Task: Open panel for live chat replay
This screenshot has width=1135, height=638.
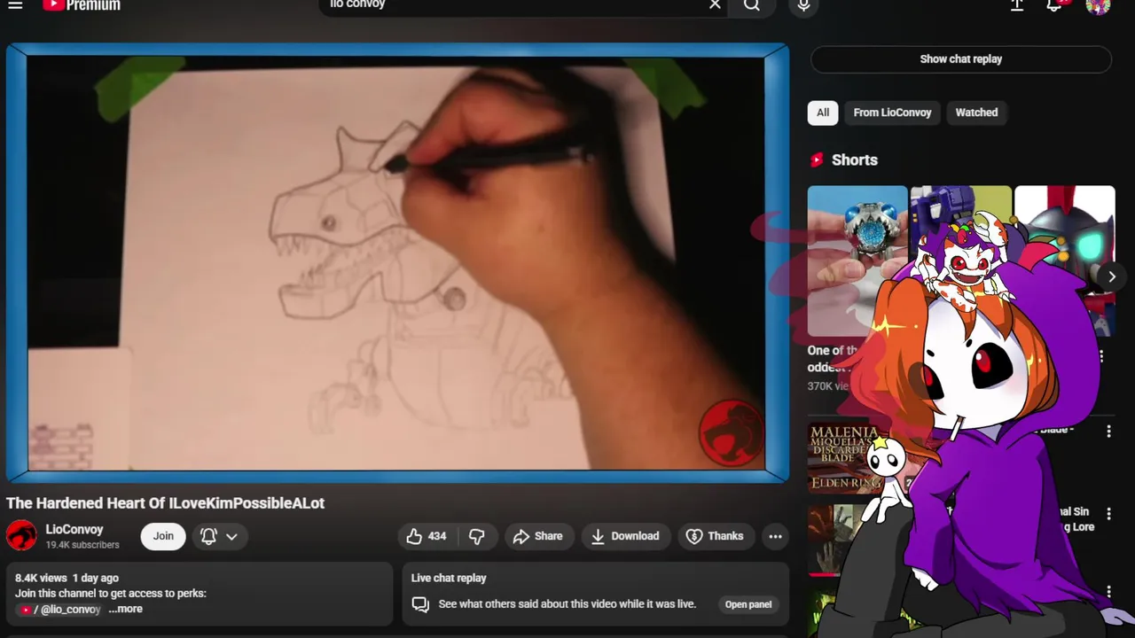Action: 748,604
